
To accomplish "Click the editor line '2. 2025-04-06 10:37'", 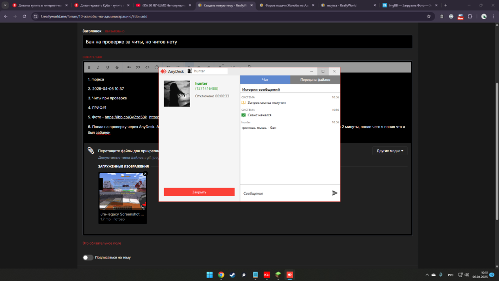I will click(106, 89).
